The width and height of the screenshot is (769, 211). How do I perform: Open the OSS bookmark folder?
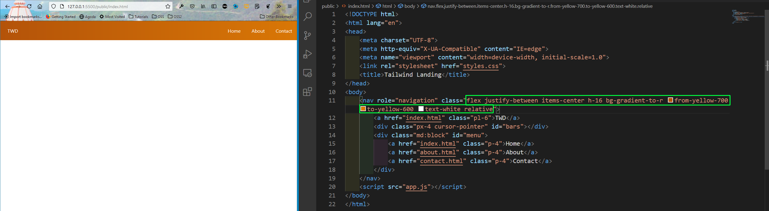click(158, 16)
